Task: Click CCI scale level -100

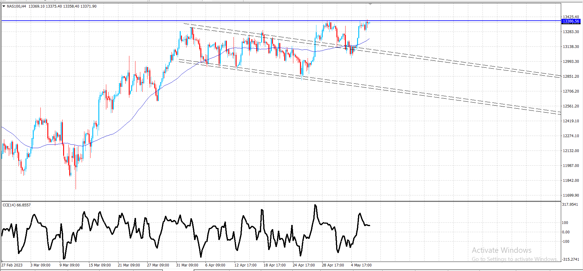Action: [565, 242]
